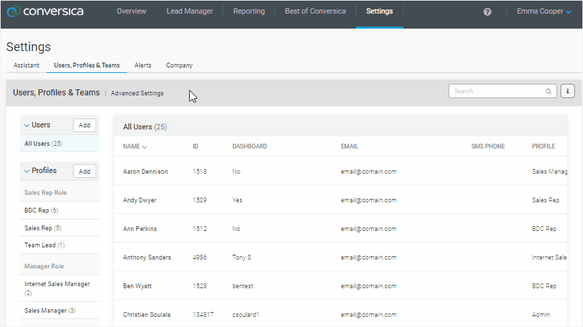Go to the Reporting menu
This screenshot has width=583, height=327.
point(249,12)
